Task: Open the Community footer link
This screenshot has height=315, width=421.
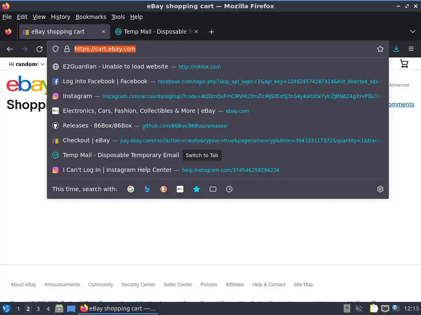Action: (100, 285)
